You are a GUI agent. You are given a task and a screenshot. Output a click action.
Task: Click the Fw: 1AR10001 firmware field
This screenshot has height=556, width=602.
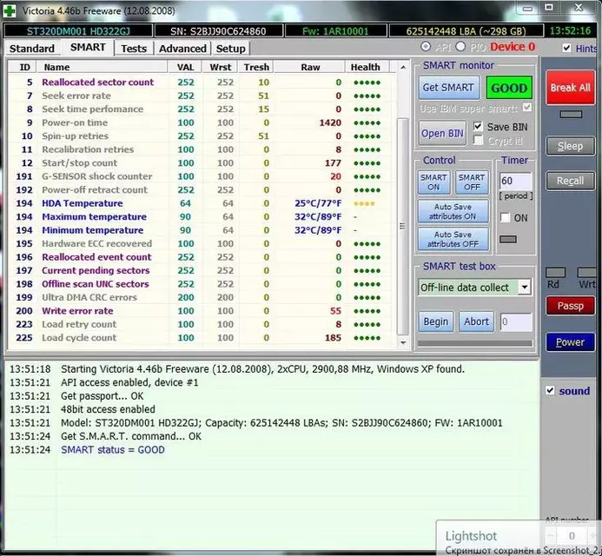click(335, 30)
